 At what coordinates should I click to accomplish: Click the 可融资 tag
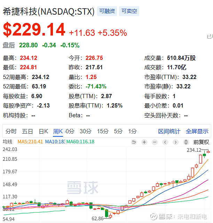click(107, 11)
